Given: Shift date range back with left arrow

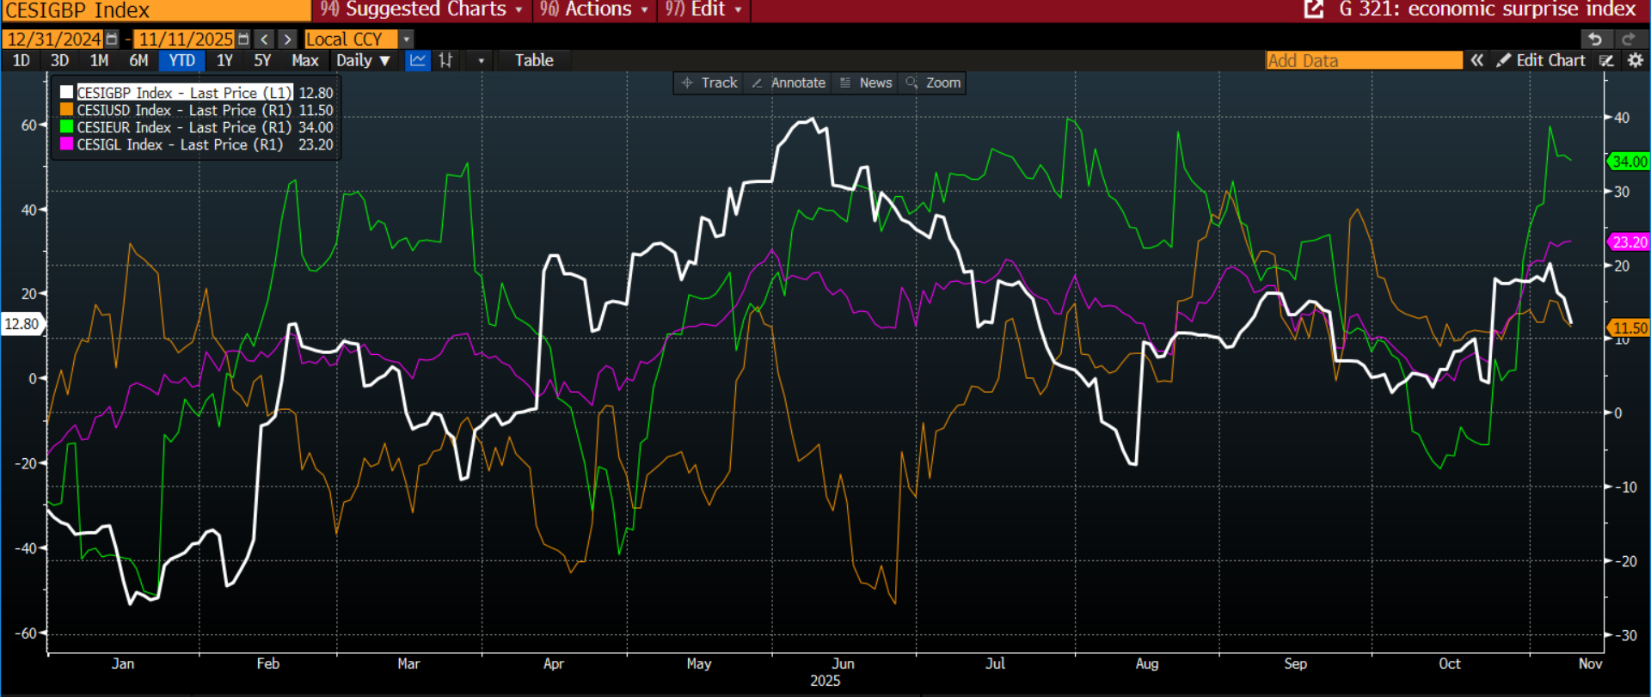Looking at the screenshot, I should point(265,40).
